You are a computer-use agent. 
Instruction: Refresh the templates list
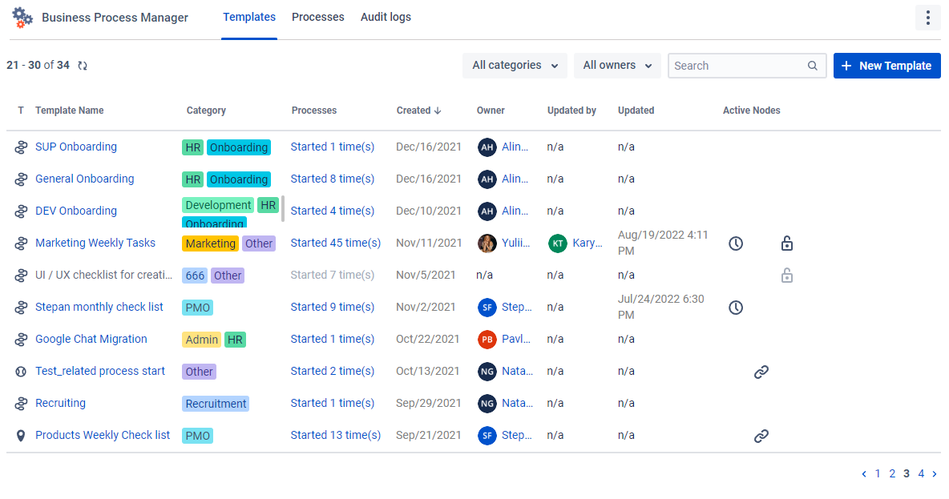(83, 66)
